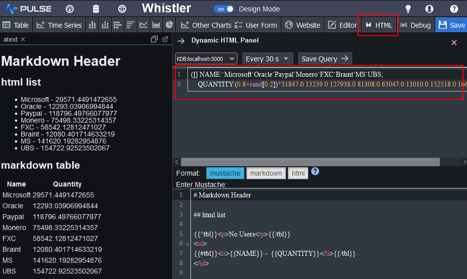
Task: Add a stacked bar chart component
Action: [x=105, y=25]
